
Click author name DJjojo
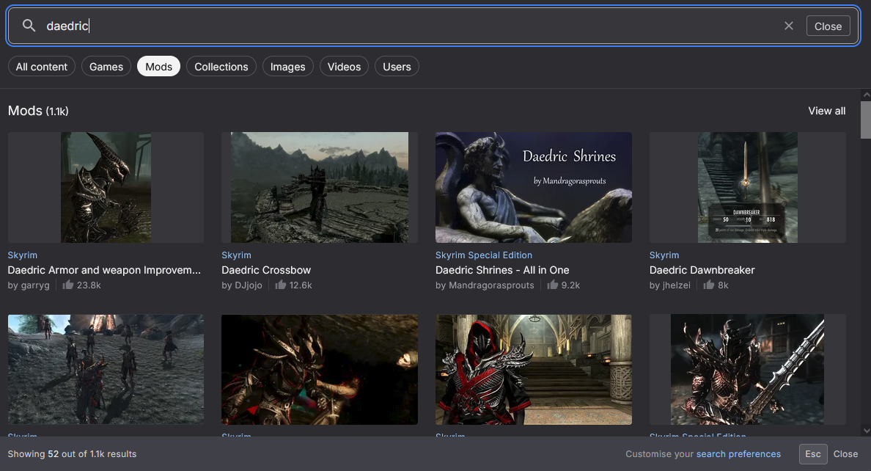pos(249,285)
